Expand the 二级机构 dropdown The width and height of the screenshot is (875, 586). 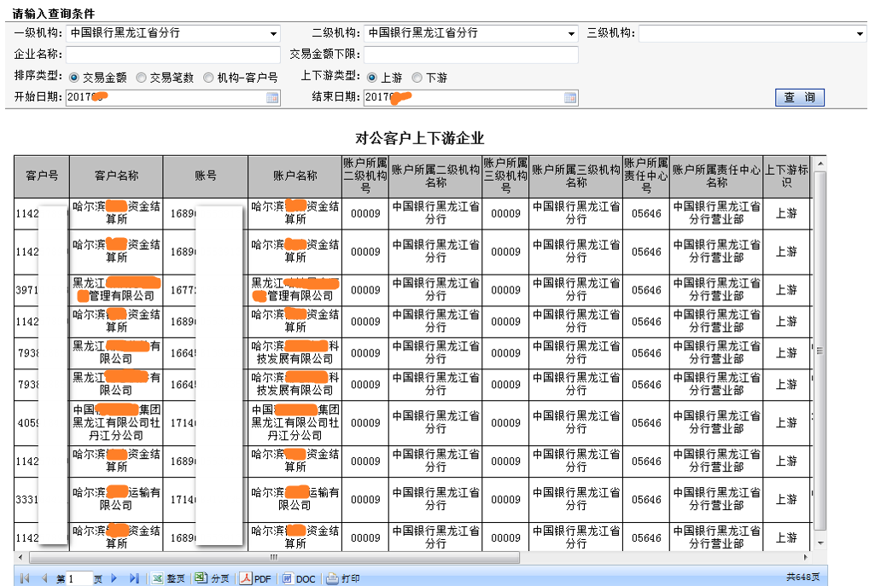pyautogui.click(x=572, y=34)
